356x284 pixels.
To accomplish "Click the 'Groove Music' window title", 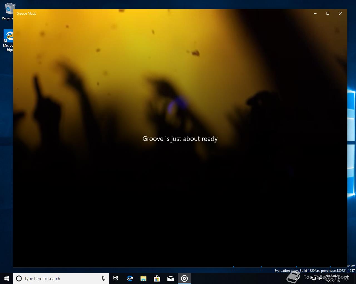I will pos(26,13).
